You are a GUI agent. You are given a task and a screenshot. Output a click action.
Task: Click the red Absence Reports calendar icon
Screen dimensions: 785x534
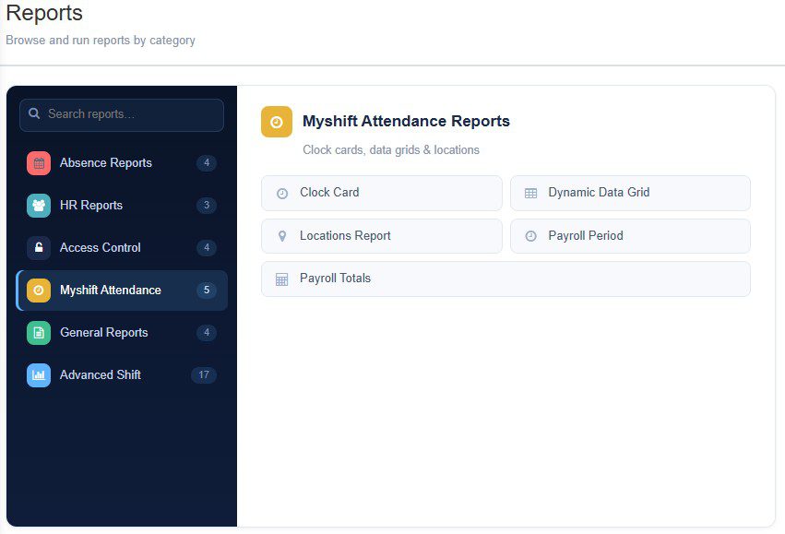click(x=39, y=163)
